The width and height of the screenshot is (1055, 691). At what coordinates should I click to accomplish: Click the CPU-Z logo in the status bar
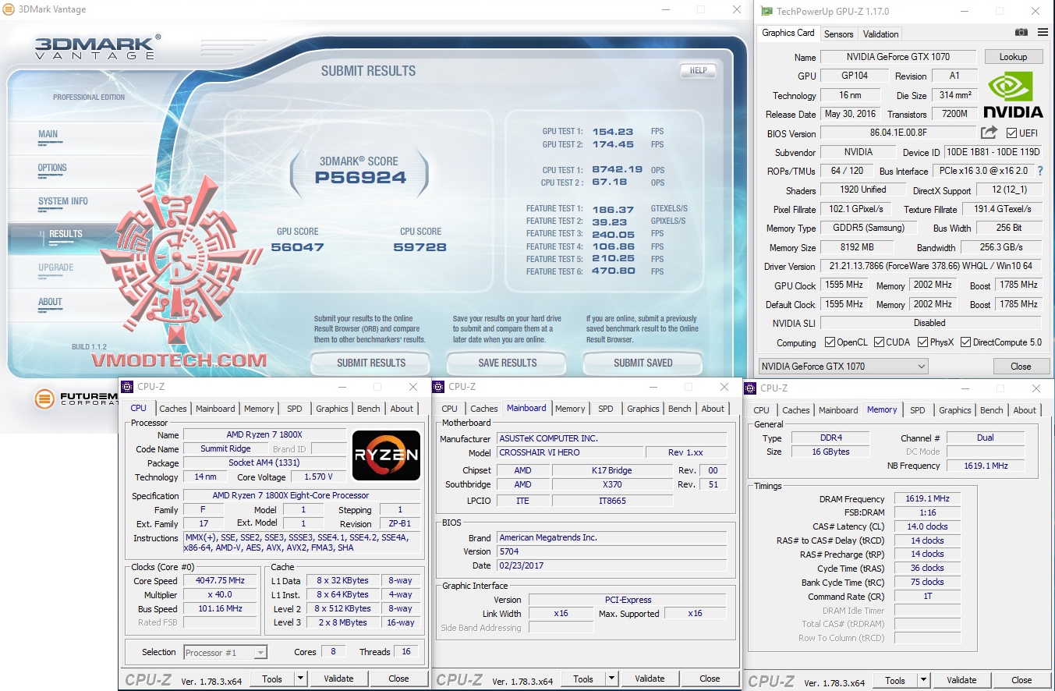(x=148, y=679)
